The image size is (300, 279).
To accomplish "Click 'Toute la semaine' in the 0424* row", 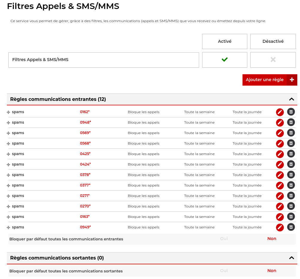I will [199, 164].
